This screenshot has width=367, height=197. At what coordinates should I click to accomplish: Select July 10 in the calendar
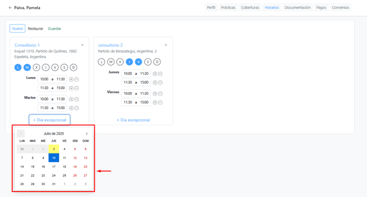click(54, 158)
